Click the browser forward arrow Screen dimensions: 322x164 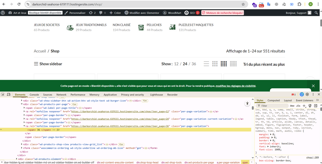click(x=12, y=4)
